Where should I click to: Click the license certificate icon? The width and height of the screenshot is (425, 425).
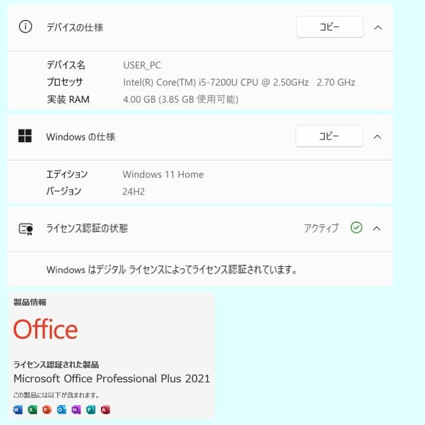[26, 229]
